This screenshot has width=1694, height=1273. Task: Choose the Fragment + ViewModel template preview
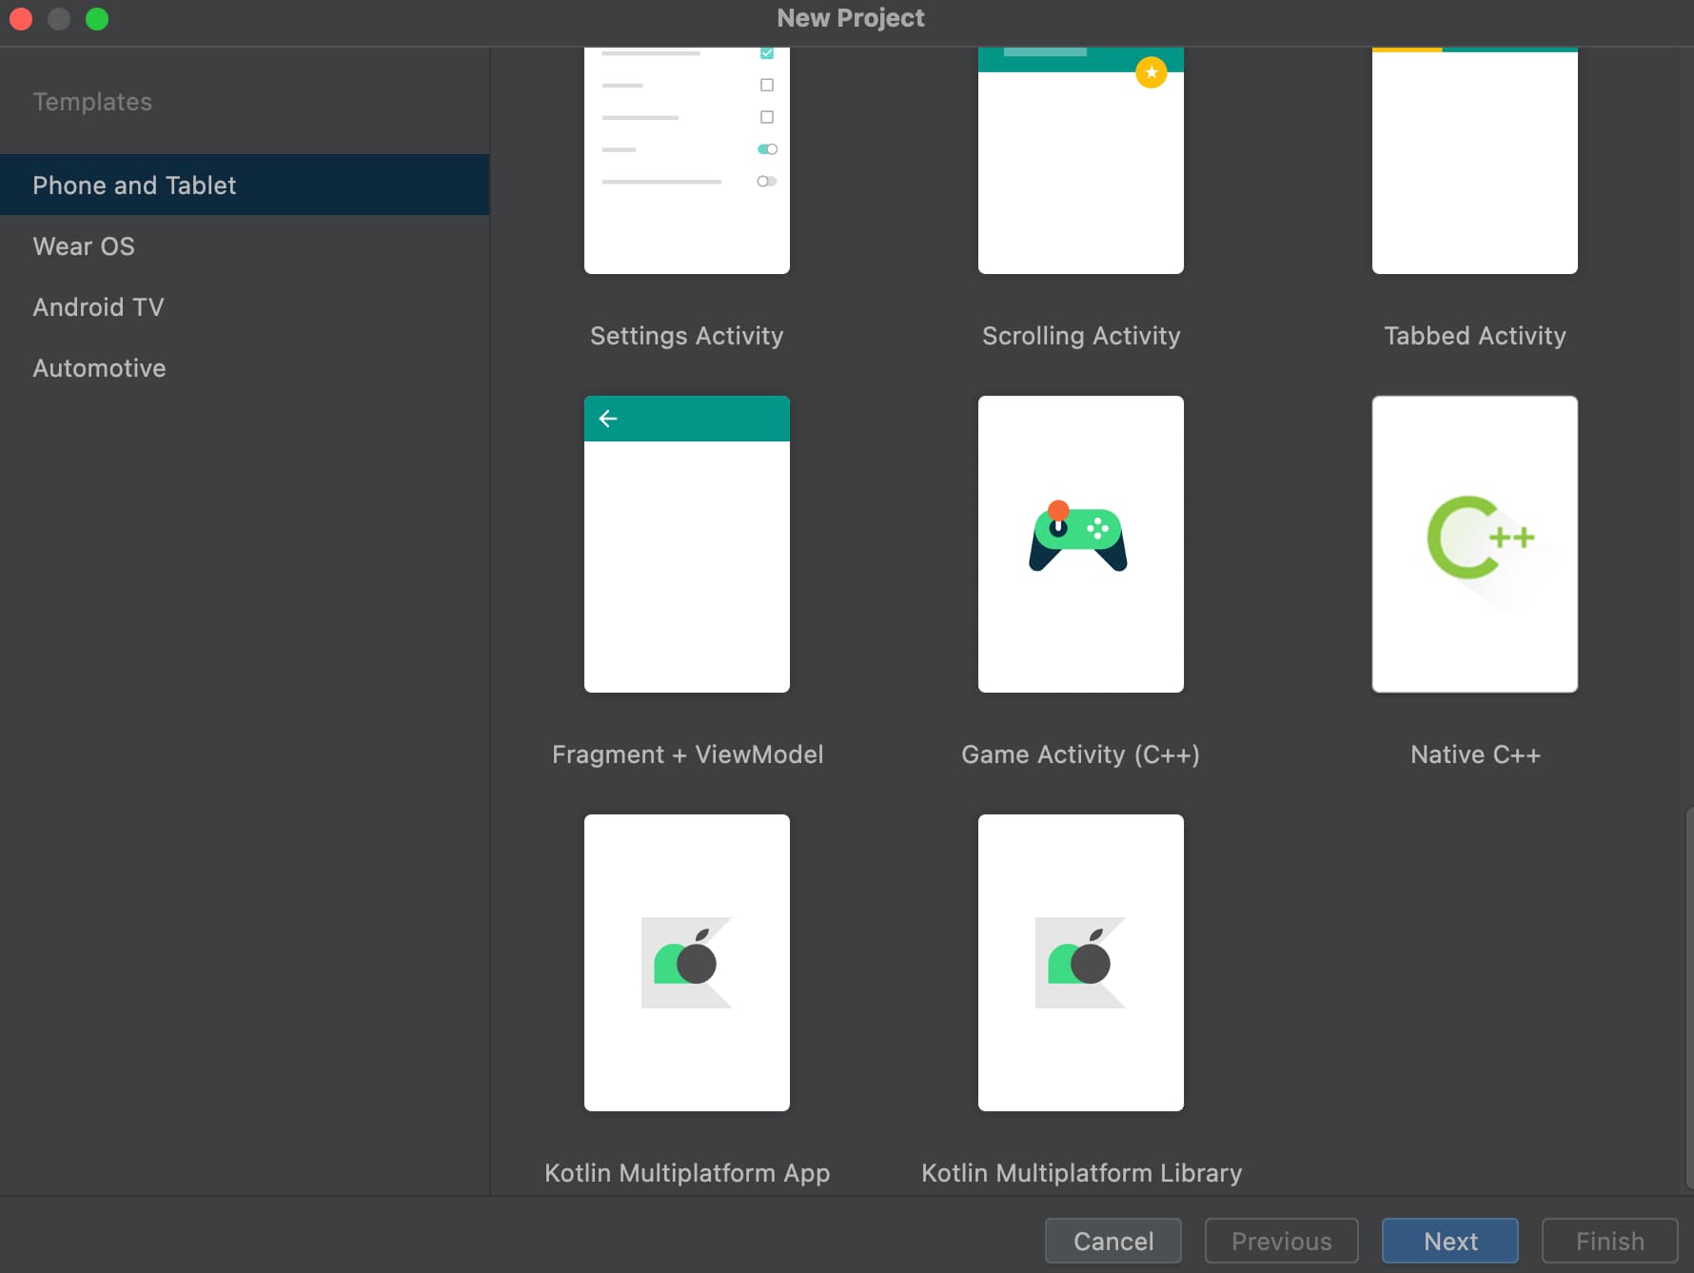point(686,544)
